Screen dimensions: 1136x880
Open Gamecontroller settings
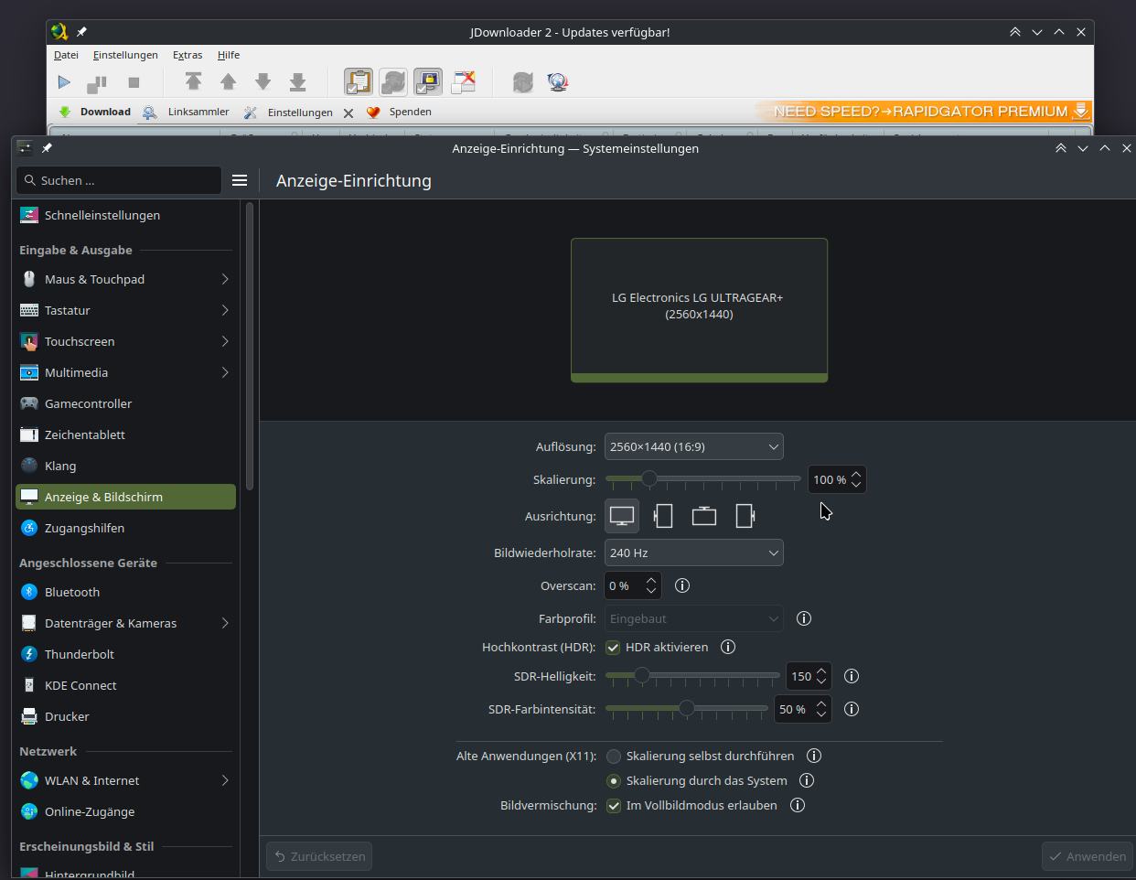125,403
